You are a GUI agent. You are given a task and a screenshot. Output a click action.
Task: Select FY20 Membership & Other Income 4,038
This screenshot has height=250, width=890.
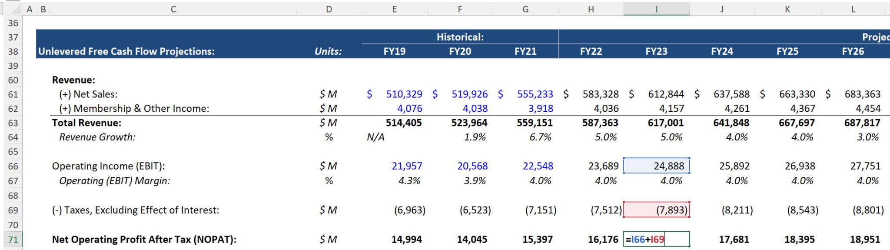pos(475,109)
